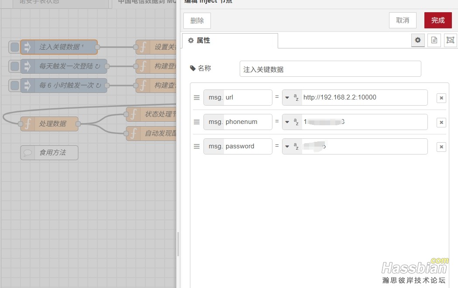Screen dimensions: 458x288
Task: Click drag handle of phonenum row
Action: pyautogui.click(x=196, y=122)
